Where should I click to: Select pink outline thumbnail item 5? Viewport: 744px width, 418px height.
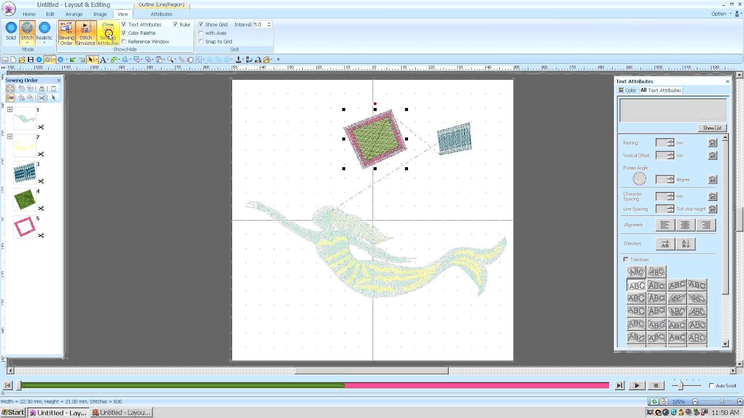[24, 227]
